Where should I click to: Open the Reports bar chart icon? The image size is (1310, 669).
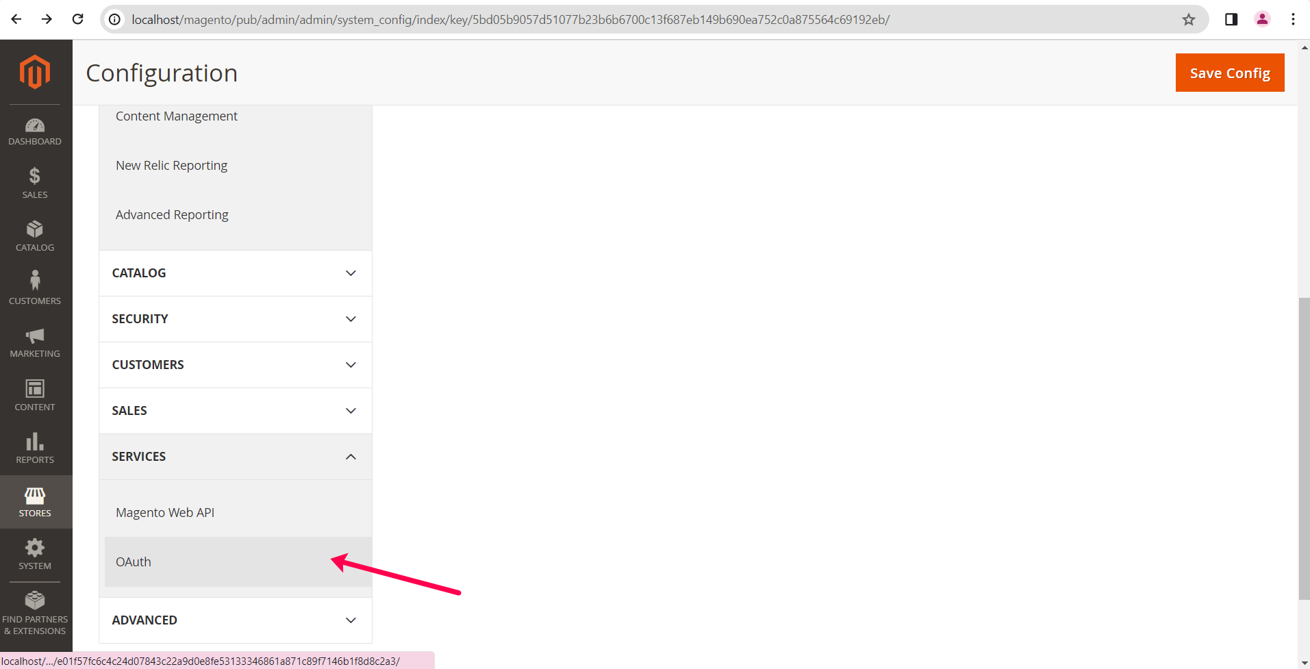[35, 448]
